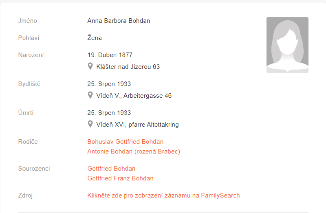The image size is (326, 213).
Task: Open parent Bohuslav Gottfried Bohdan
Action: [126, 142]
